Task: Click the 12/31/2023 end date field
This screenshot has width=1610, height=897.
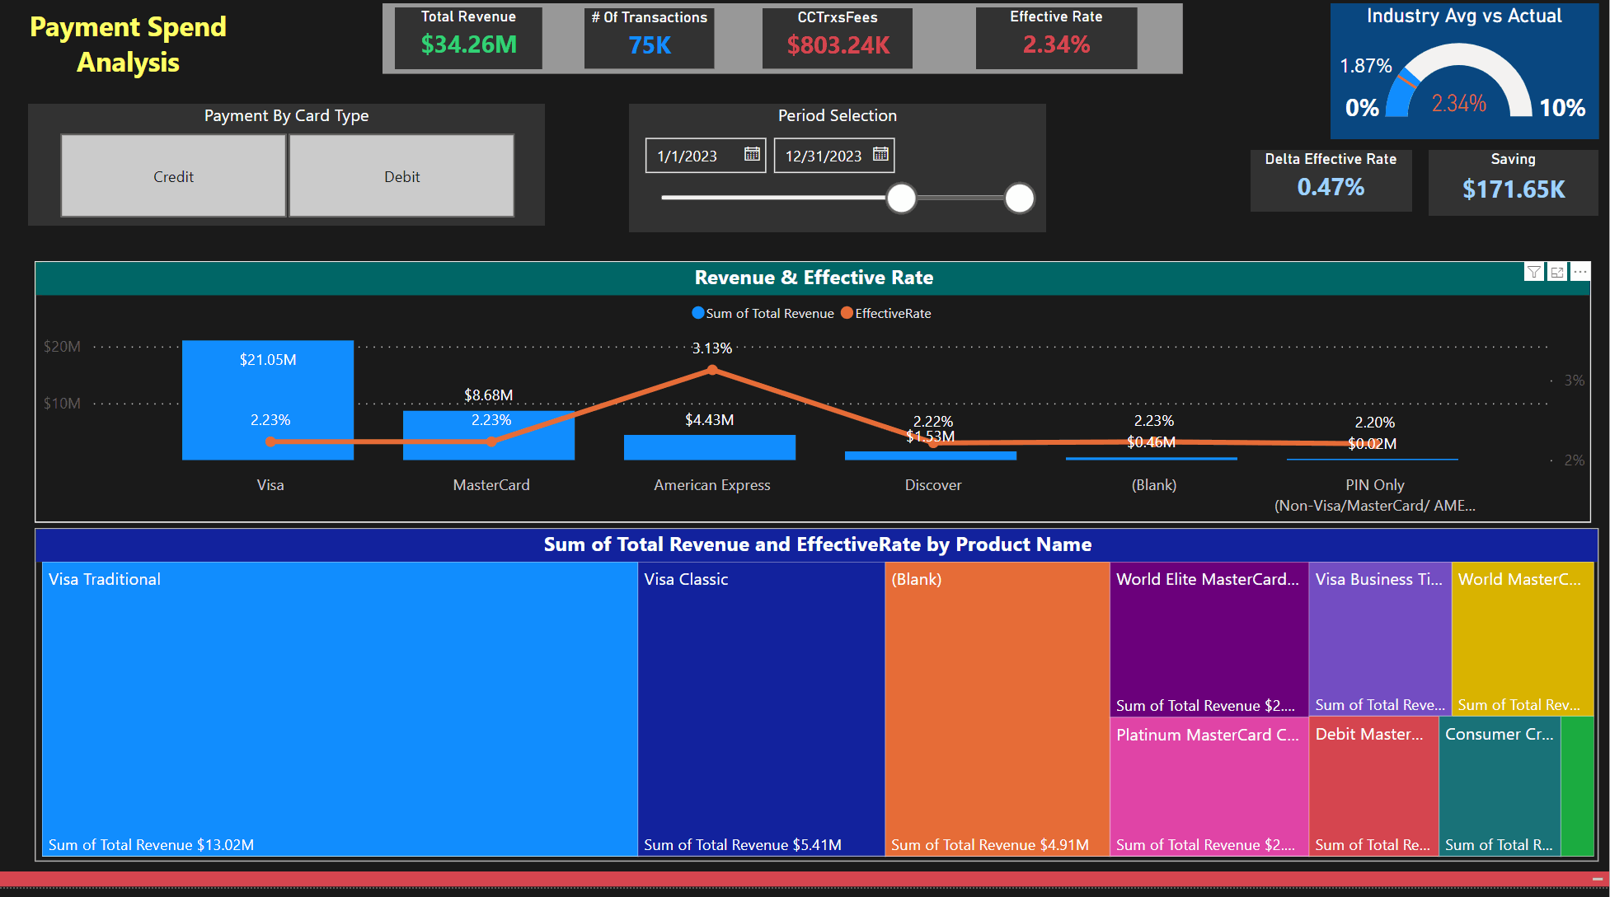Action: tap(823, 156)
